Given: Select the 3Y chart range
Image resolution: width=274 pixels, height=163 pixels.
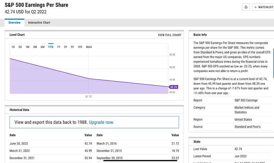Looking at the screenshot, I should pos(65,47).
